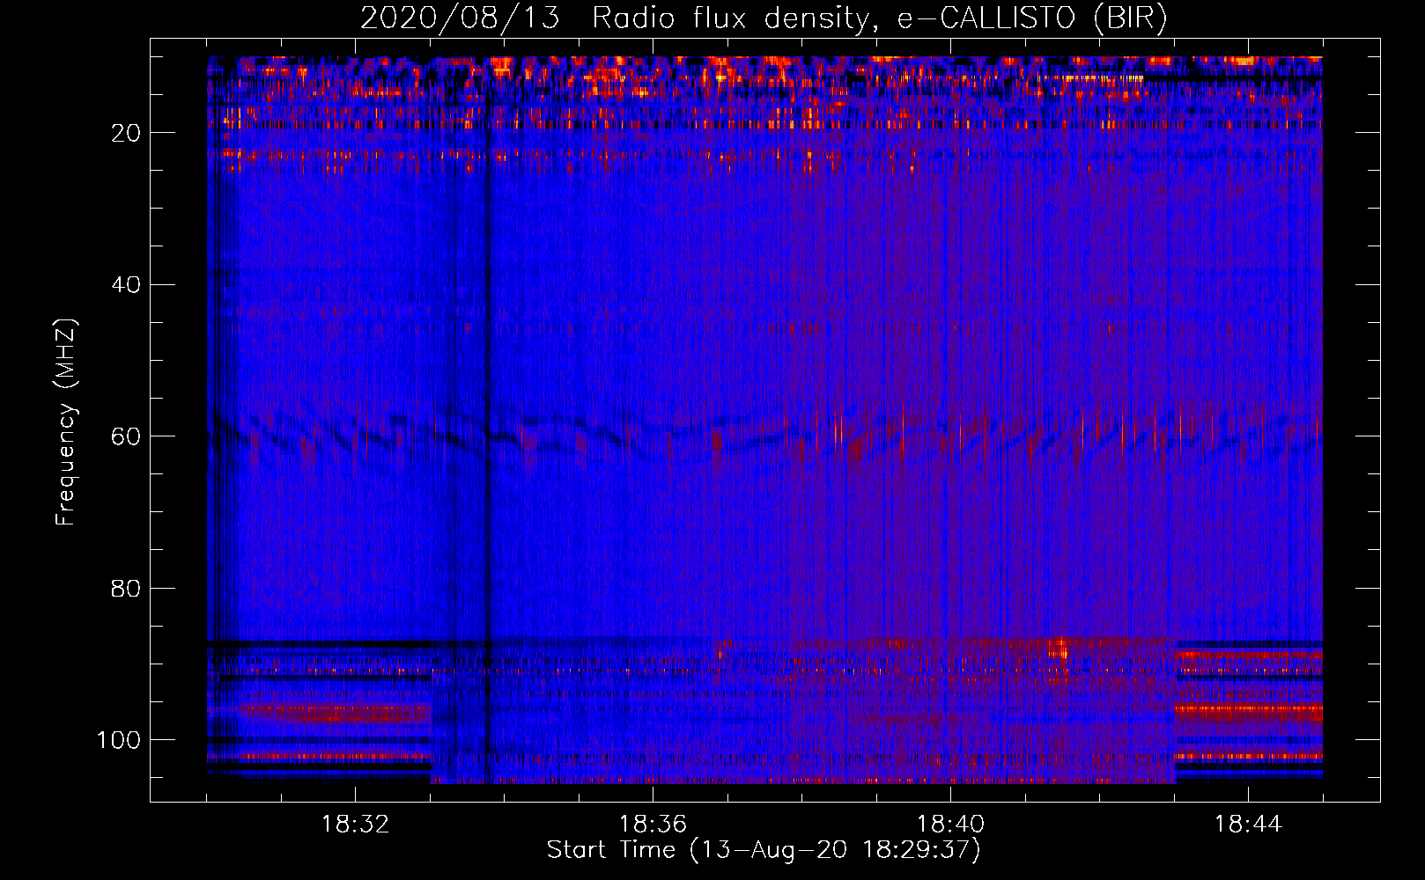Click the 18:32 time tick label
The image size is (1425, 880).
click(x=355, y=825)
